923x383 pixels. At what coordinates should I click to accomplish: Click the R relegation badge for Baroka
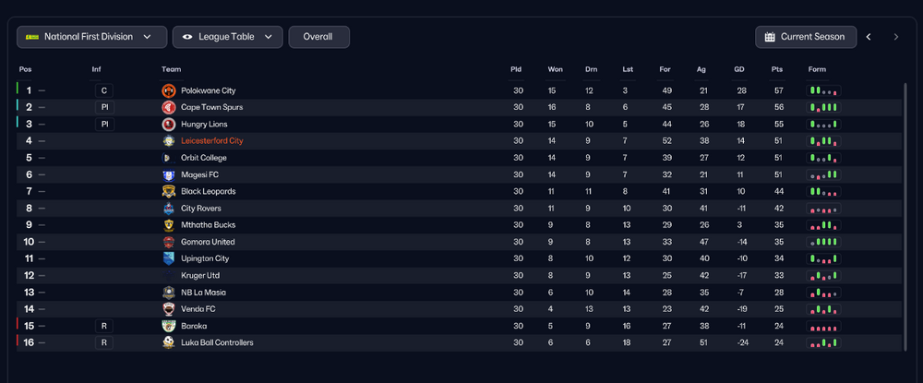tap(104, 326)
